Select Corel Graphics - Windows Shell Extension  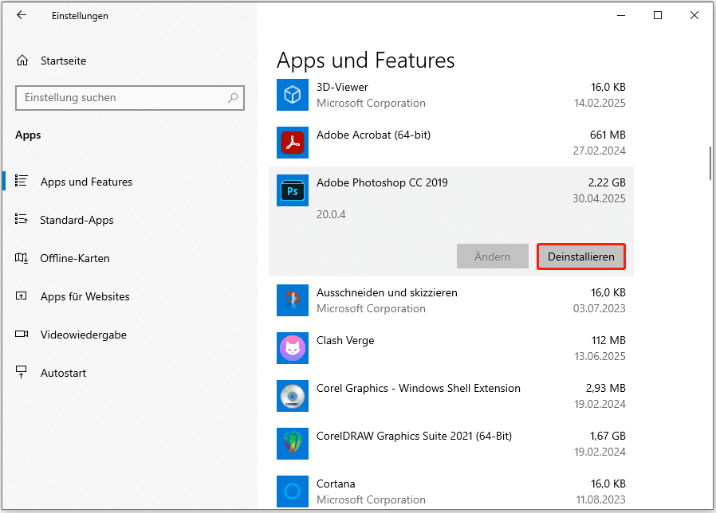click(x=451, y=396)
